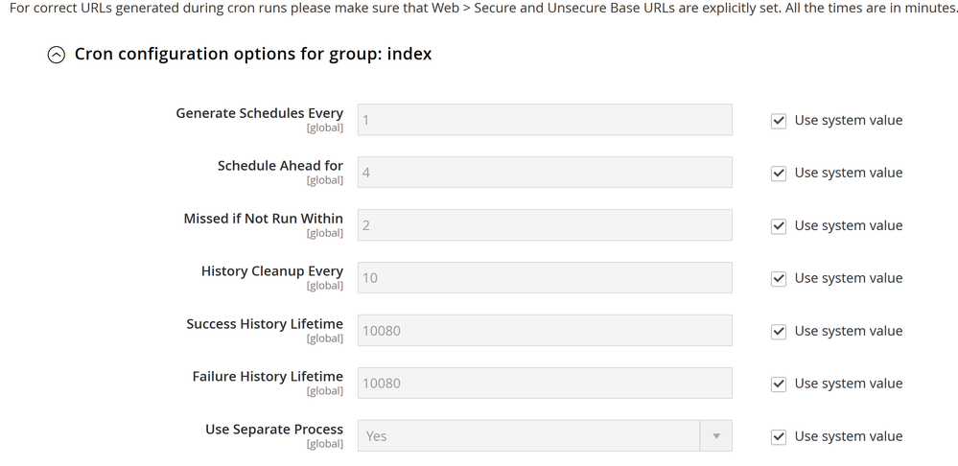Collapse the index cron group section
The image size is (958, 466).
[253, 55]
